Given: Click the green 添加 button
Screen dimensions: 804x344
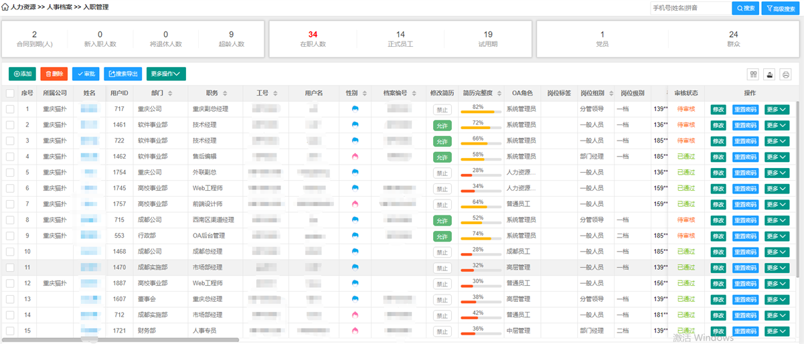Looking at the screenshot, I should (23, 74).
